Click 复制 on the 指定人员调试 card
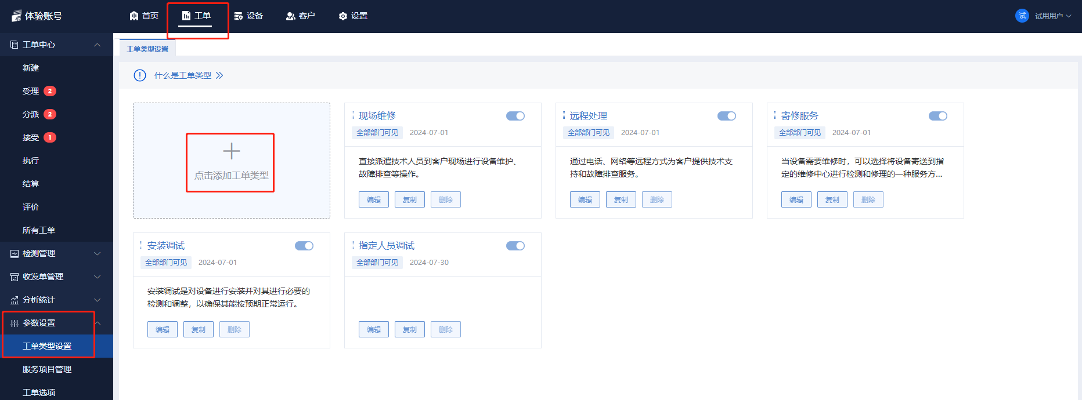This screenshot has width=1082, height=400. coord(410,329)
